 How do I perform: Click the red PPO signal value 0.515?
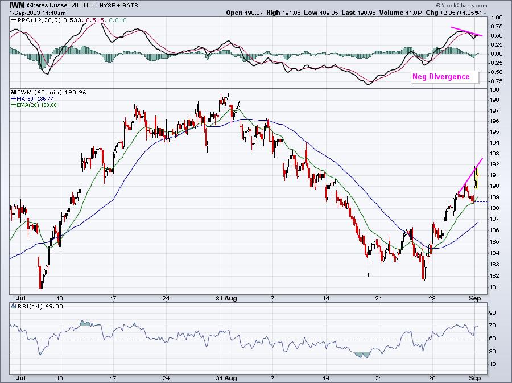click(95, 20)
